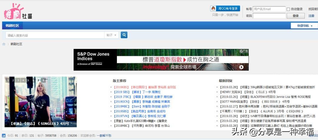Image resolution: width=318 pixels, height=140 pixels.
Task: Click the 请输入搜索内容 search box
Action: coord(55,35)
